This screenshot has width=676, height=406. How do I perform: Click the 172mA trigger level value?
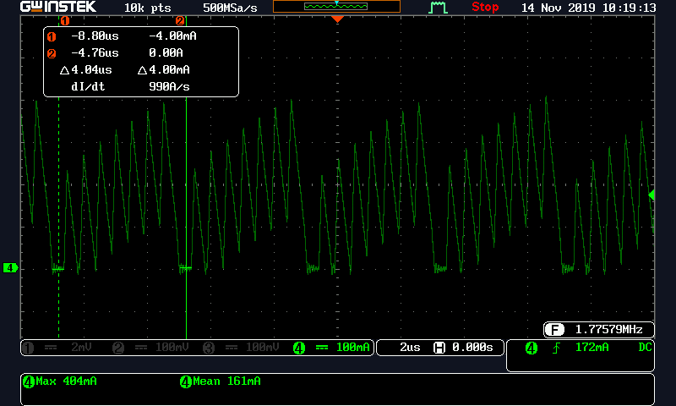592,348
